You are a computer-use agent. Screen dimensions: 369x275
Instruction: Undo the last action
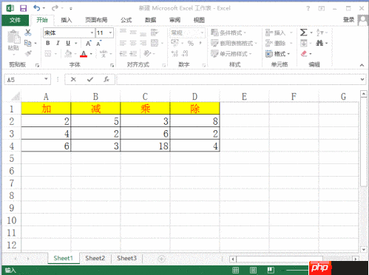[x=37, y=8]
